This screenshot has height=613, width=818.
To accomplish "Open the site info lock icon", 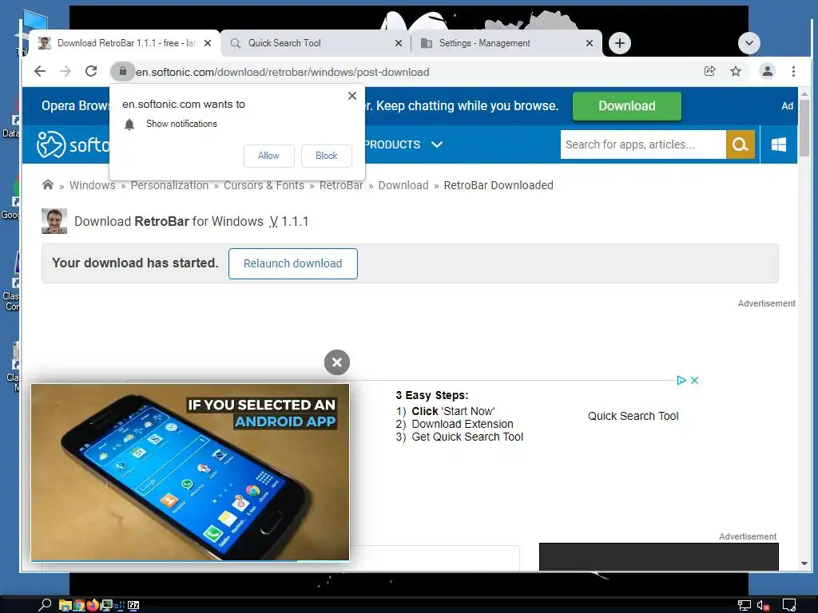I will click(122, 71).
